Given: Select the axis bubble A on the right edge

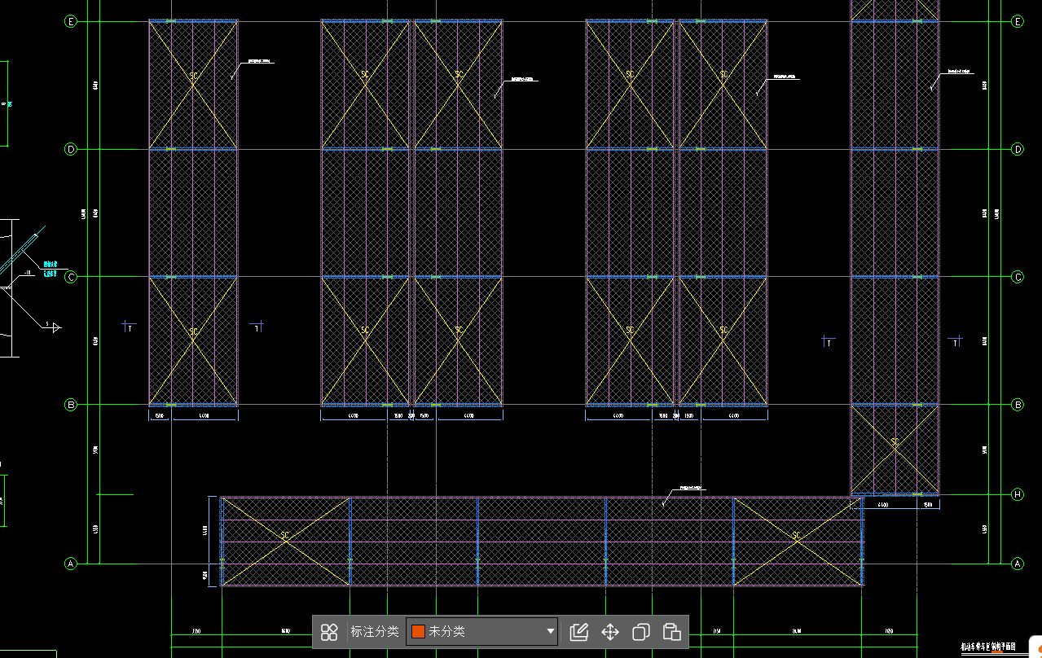Looking at the screenshot, I should (x=1017, y=564).
